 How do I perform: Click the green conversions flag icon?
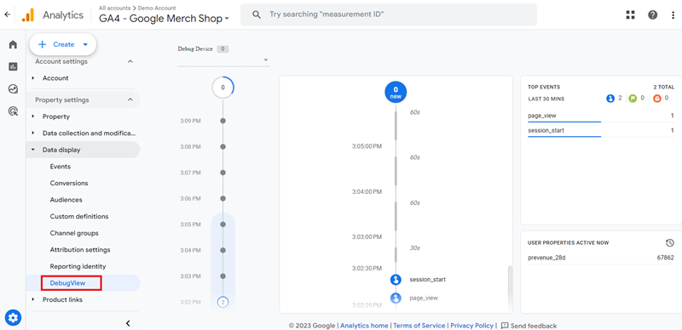[633, 99]
